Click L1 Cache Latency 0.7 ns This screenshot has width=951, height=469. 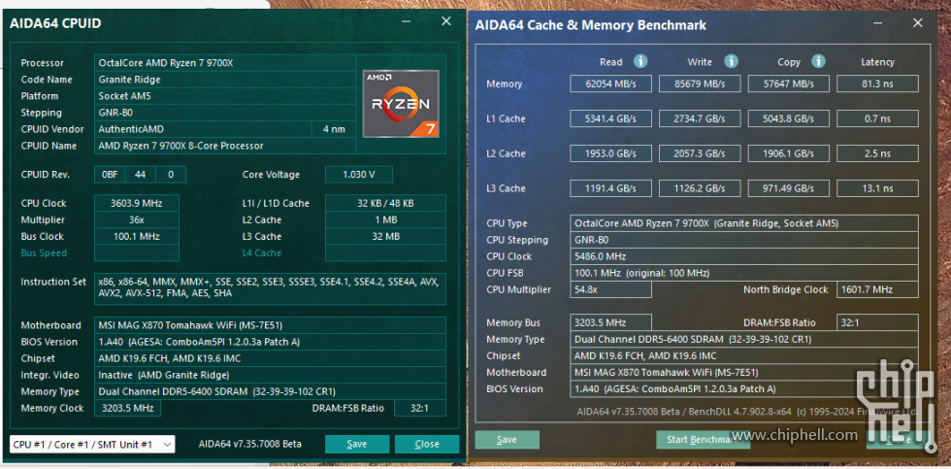pyautogui.click(x=877, y=118)
